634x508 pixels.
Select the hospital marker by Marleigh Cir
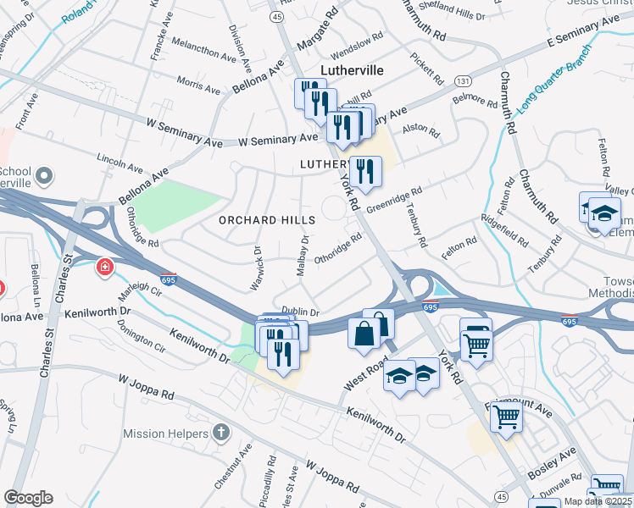tap(105, 268)
